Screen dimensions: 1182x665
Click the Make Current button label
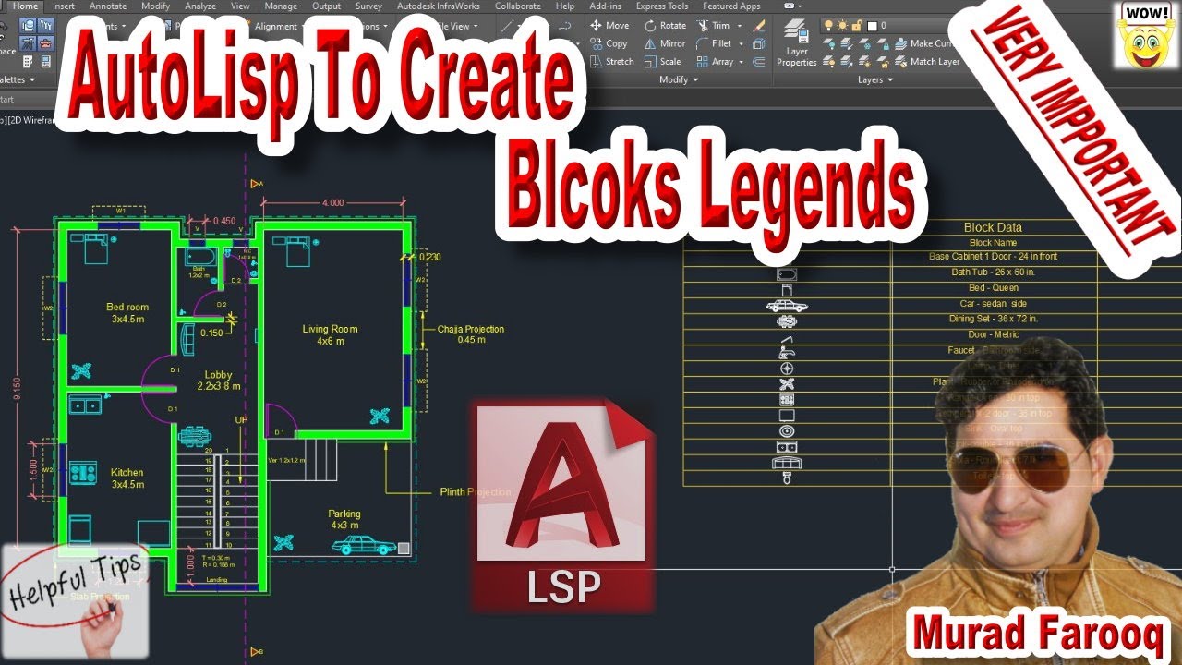coord(930,43)
